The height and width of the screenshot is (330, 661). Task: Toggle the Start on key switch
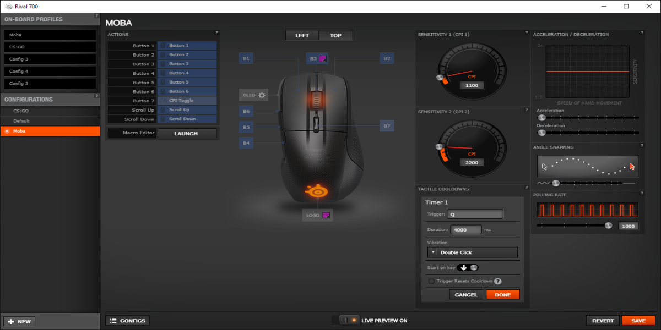[468, 267]
